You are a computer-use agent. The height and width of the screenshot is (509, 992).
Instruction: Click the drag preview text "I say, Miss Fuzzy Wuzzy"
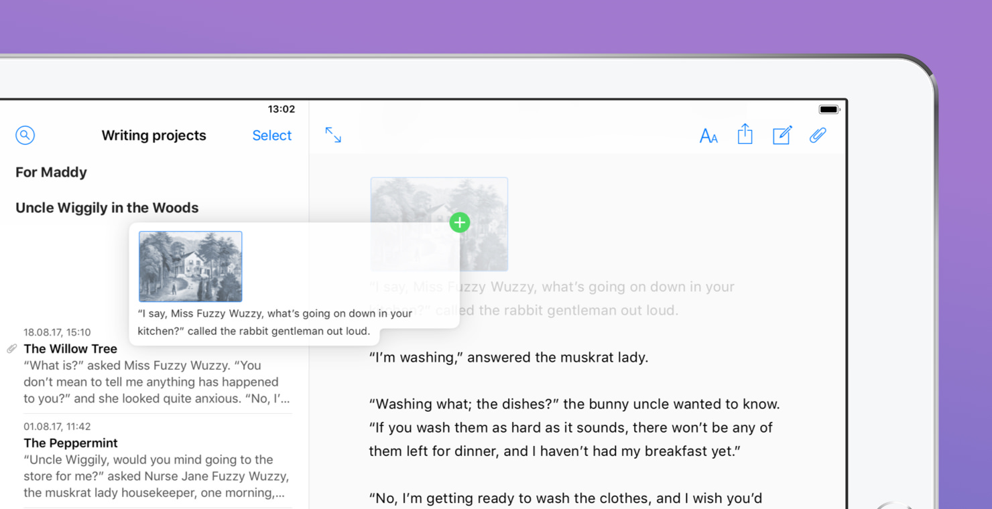point(275,322)
